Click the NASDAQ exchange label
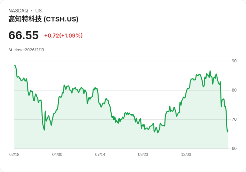This screenshot has width=246, height=172. pyautogui.click(x=18, y=11)
